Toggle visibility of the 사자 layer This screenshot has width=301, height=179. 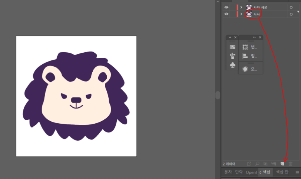coord(226,14)
